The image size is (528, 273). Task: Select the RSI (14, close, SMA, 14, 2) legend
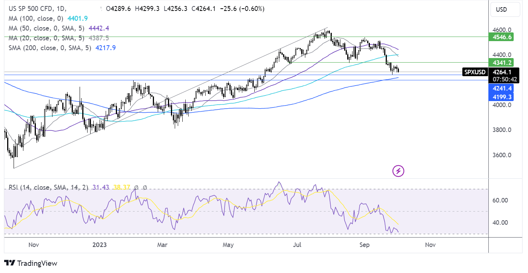(49, 187)
